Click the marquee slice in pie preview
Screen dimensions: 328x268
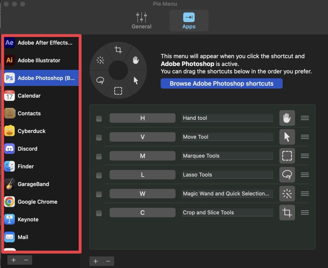[118, 91]
